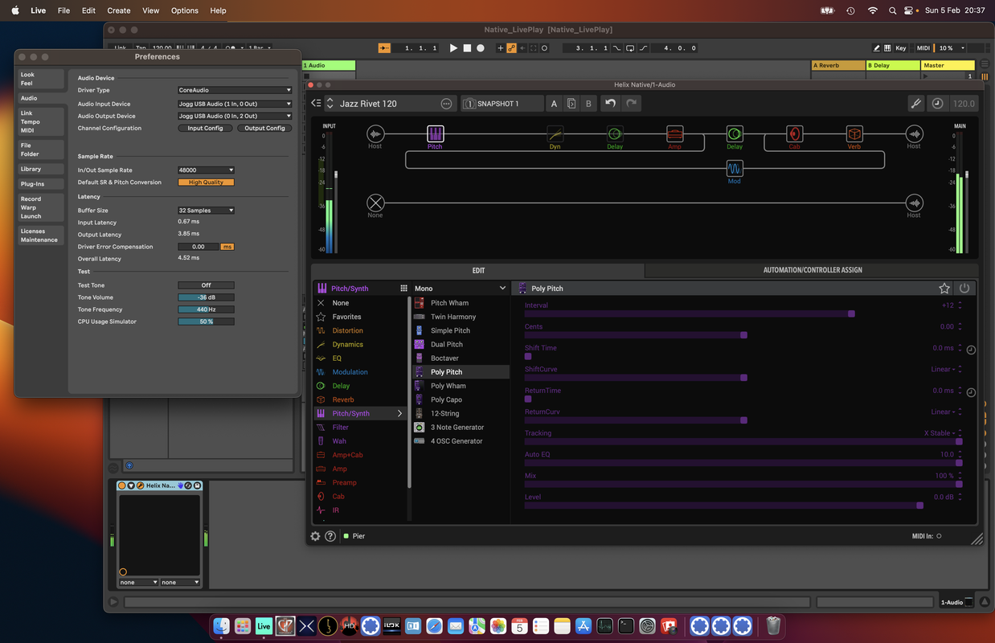Select the Verb block in the signal chain
The image size is (995, 643).
tap(854, 134)
